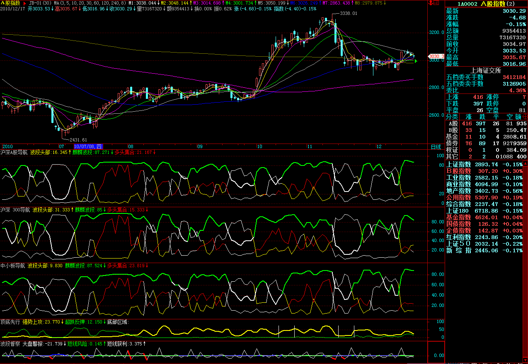Click 五档委卖手数 value 3126905
The height and width of the screenshot is (364, 528).
tap(514, 84)
